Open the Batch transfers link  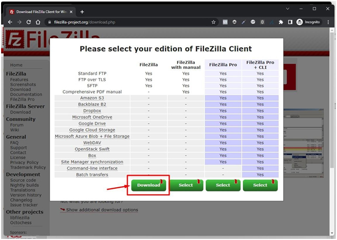tap(92, 175)
